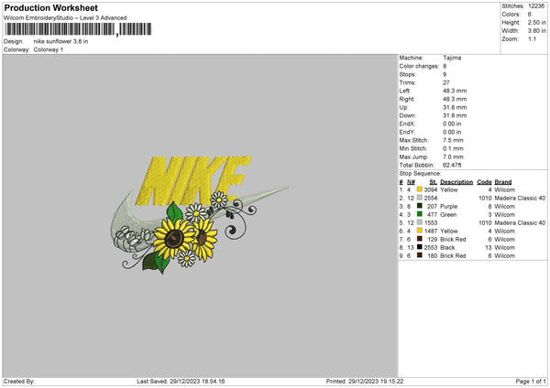
Task: Click the Down value 31.8 mm
Action: tap(455, 115)
